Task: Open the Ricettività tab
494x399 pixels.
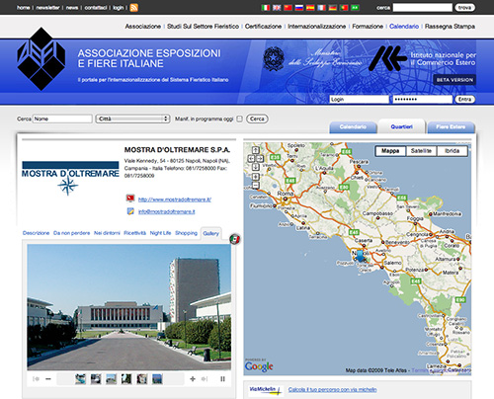Action: click(x=134, y=233)
